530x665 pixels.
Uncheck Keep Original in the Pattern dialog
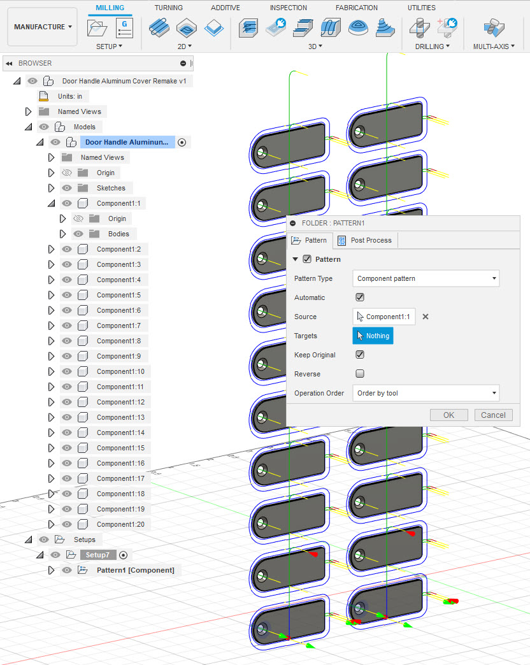360,355
